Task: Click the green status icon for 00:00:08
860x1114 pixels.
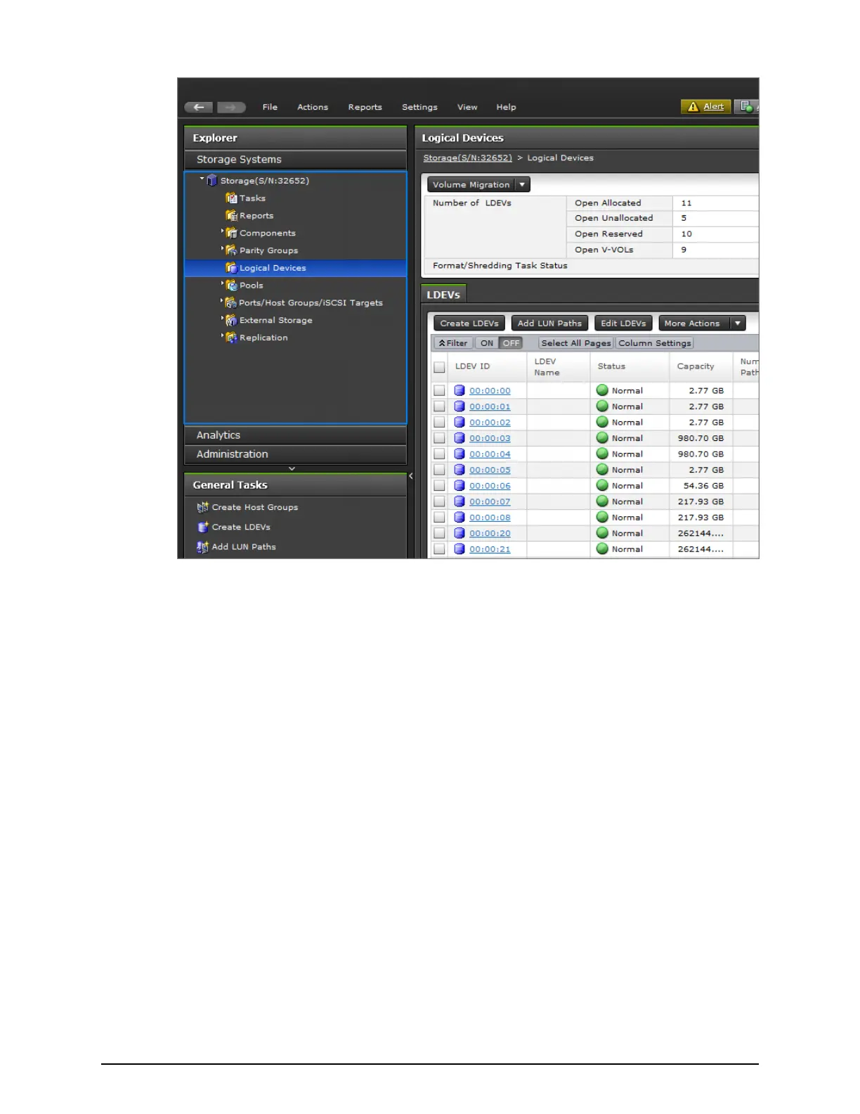Action: (x=602, y=517)
